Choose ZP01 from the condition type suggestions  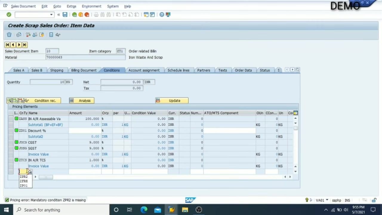24,186
